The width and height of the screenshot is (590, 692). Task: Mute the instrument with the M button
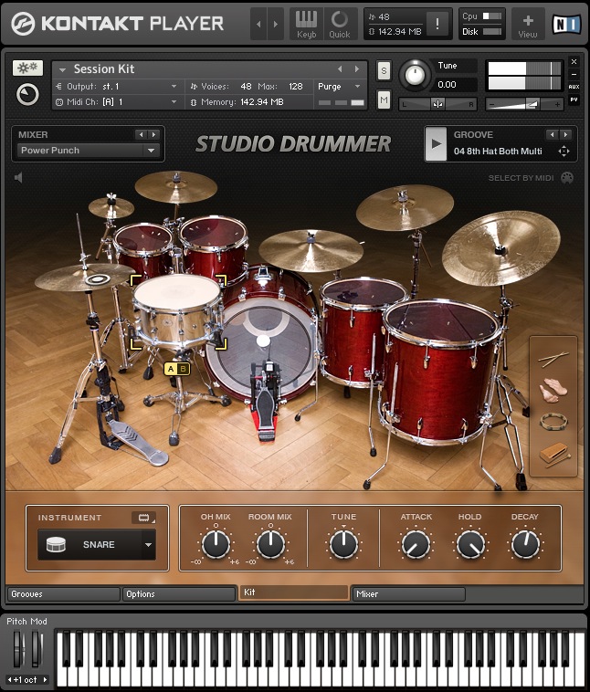[384, 100]
